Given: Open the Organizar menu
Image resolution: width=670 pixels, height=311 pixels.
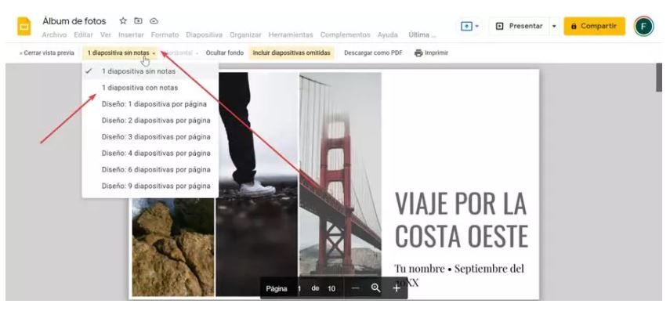Looking at the screenshot, I should tap(246, 35).
